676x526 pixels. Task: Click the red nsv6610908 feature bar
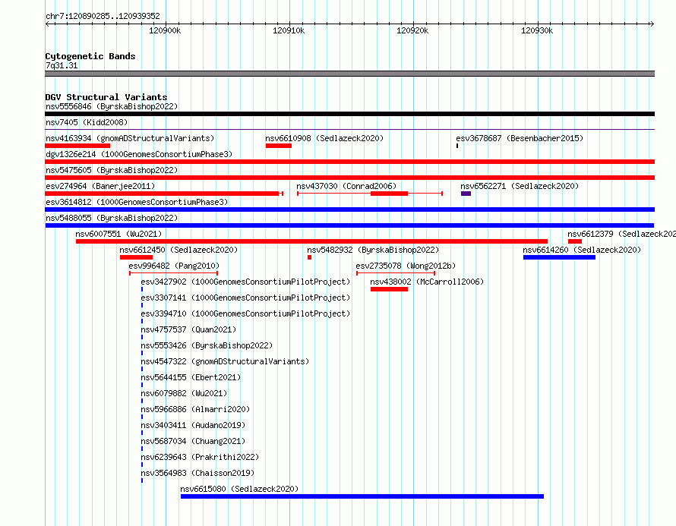pos(279,146)
